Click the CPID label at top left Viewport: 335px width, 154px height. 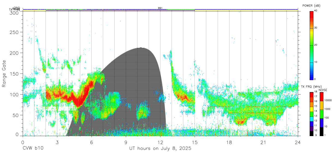16,8
